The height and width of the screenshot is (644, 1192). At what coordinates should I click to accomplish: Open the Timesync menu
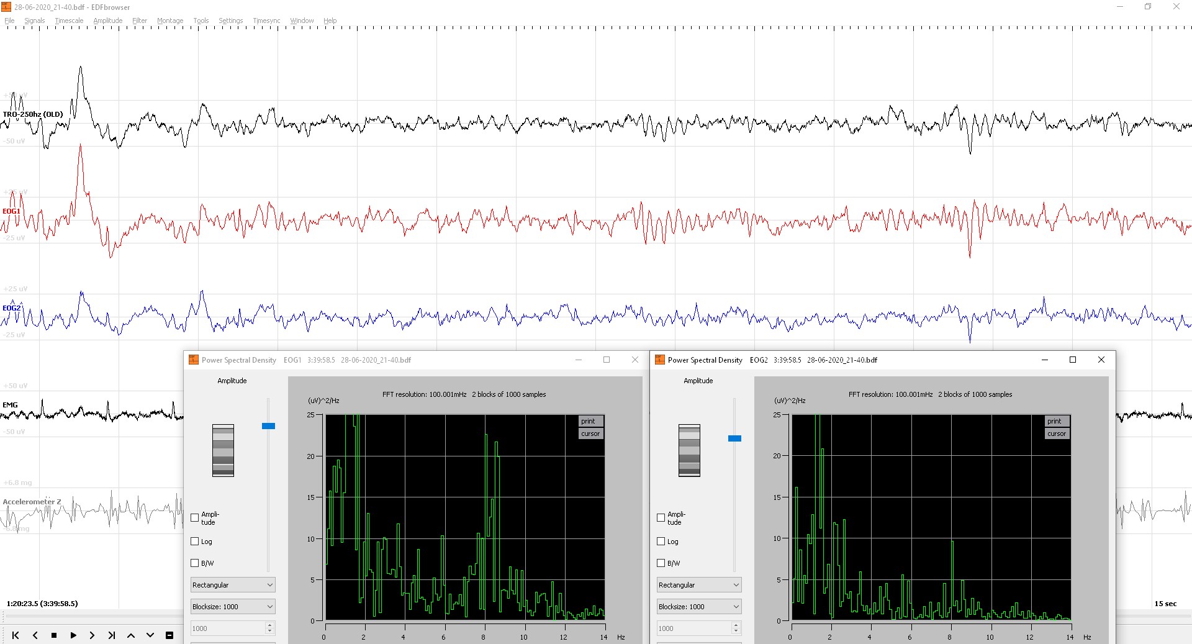pyautogui.click(x=267, y=20)
